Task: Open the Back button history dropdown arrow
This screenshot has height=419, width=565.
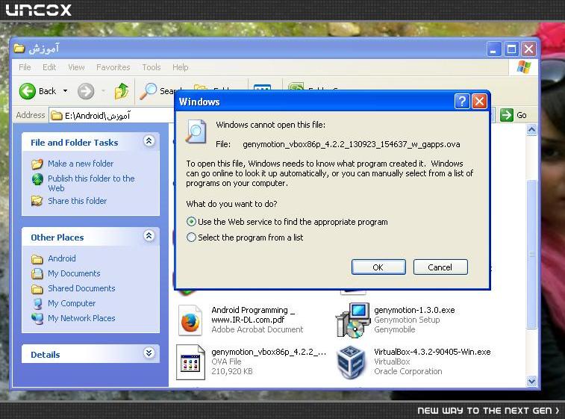Action: pos(65,91)
